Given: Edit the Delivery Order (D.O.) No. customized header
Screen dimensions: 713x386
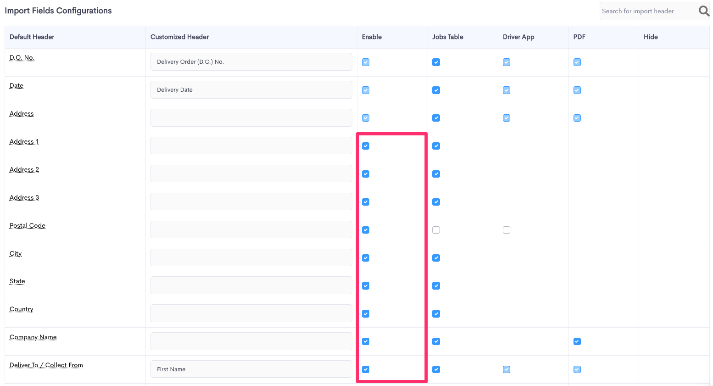Looking at the screenshot, I should coord(251,62).
